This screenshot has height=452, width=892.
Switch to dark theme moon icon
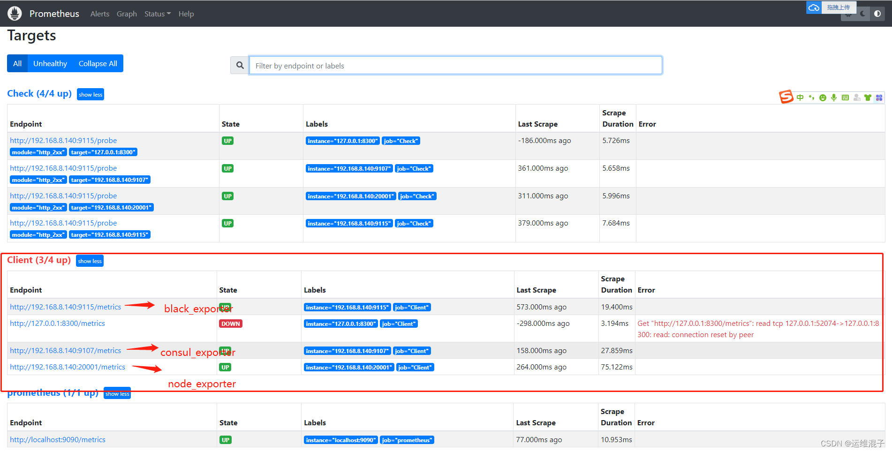pos(862,14)
